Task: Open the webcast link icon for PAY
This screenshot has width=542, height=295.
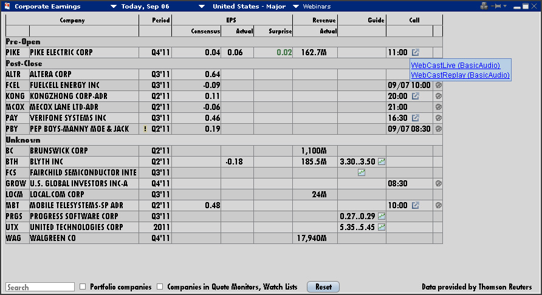Action: point(415,118)
